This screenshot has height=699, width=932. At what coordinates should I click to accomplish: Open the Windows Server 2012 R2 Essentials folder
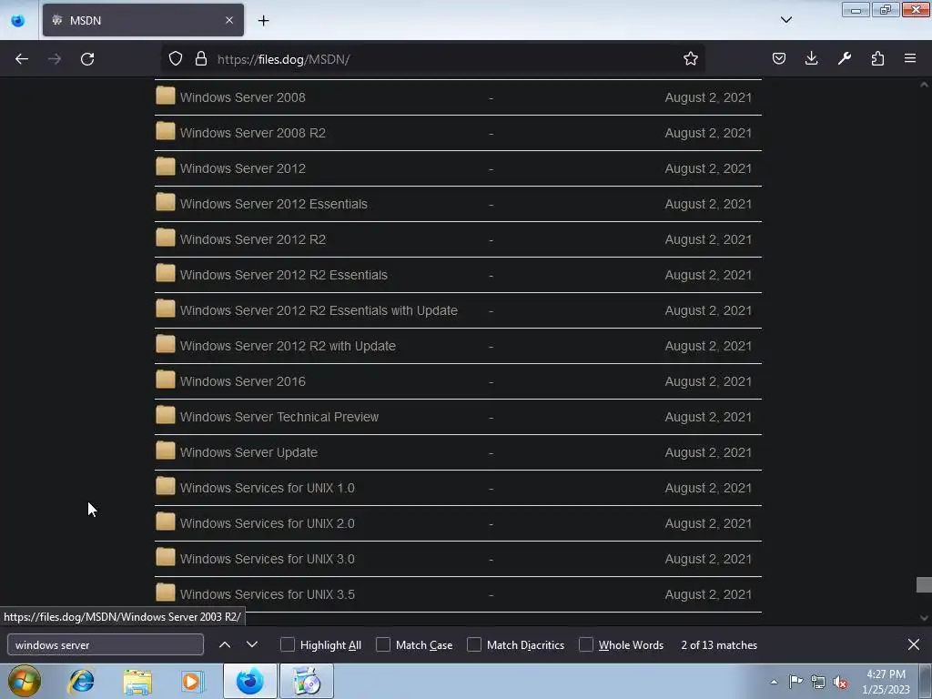tap(284, 275)
